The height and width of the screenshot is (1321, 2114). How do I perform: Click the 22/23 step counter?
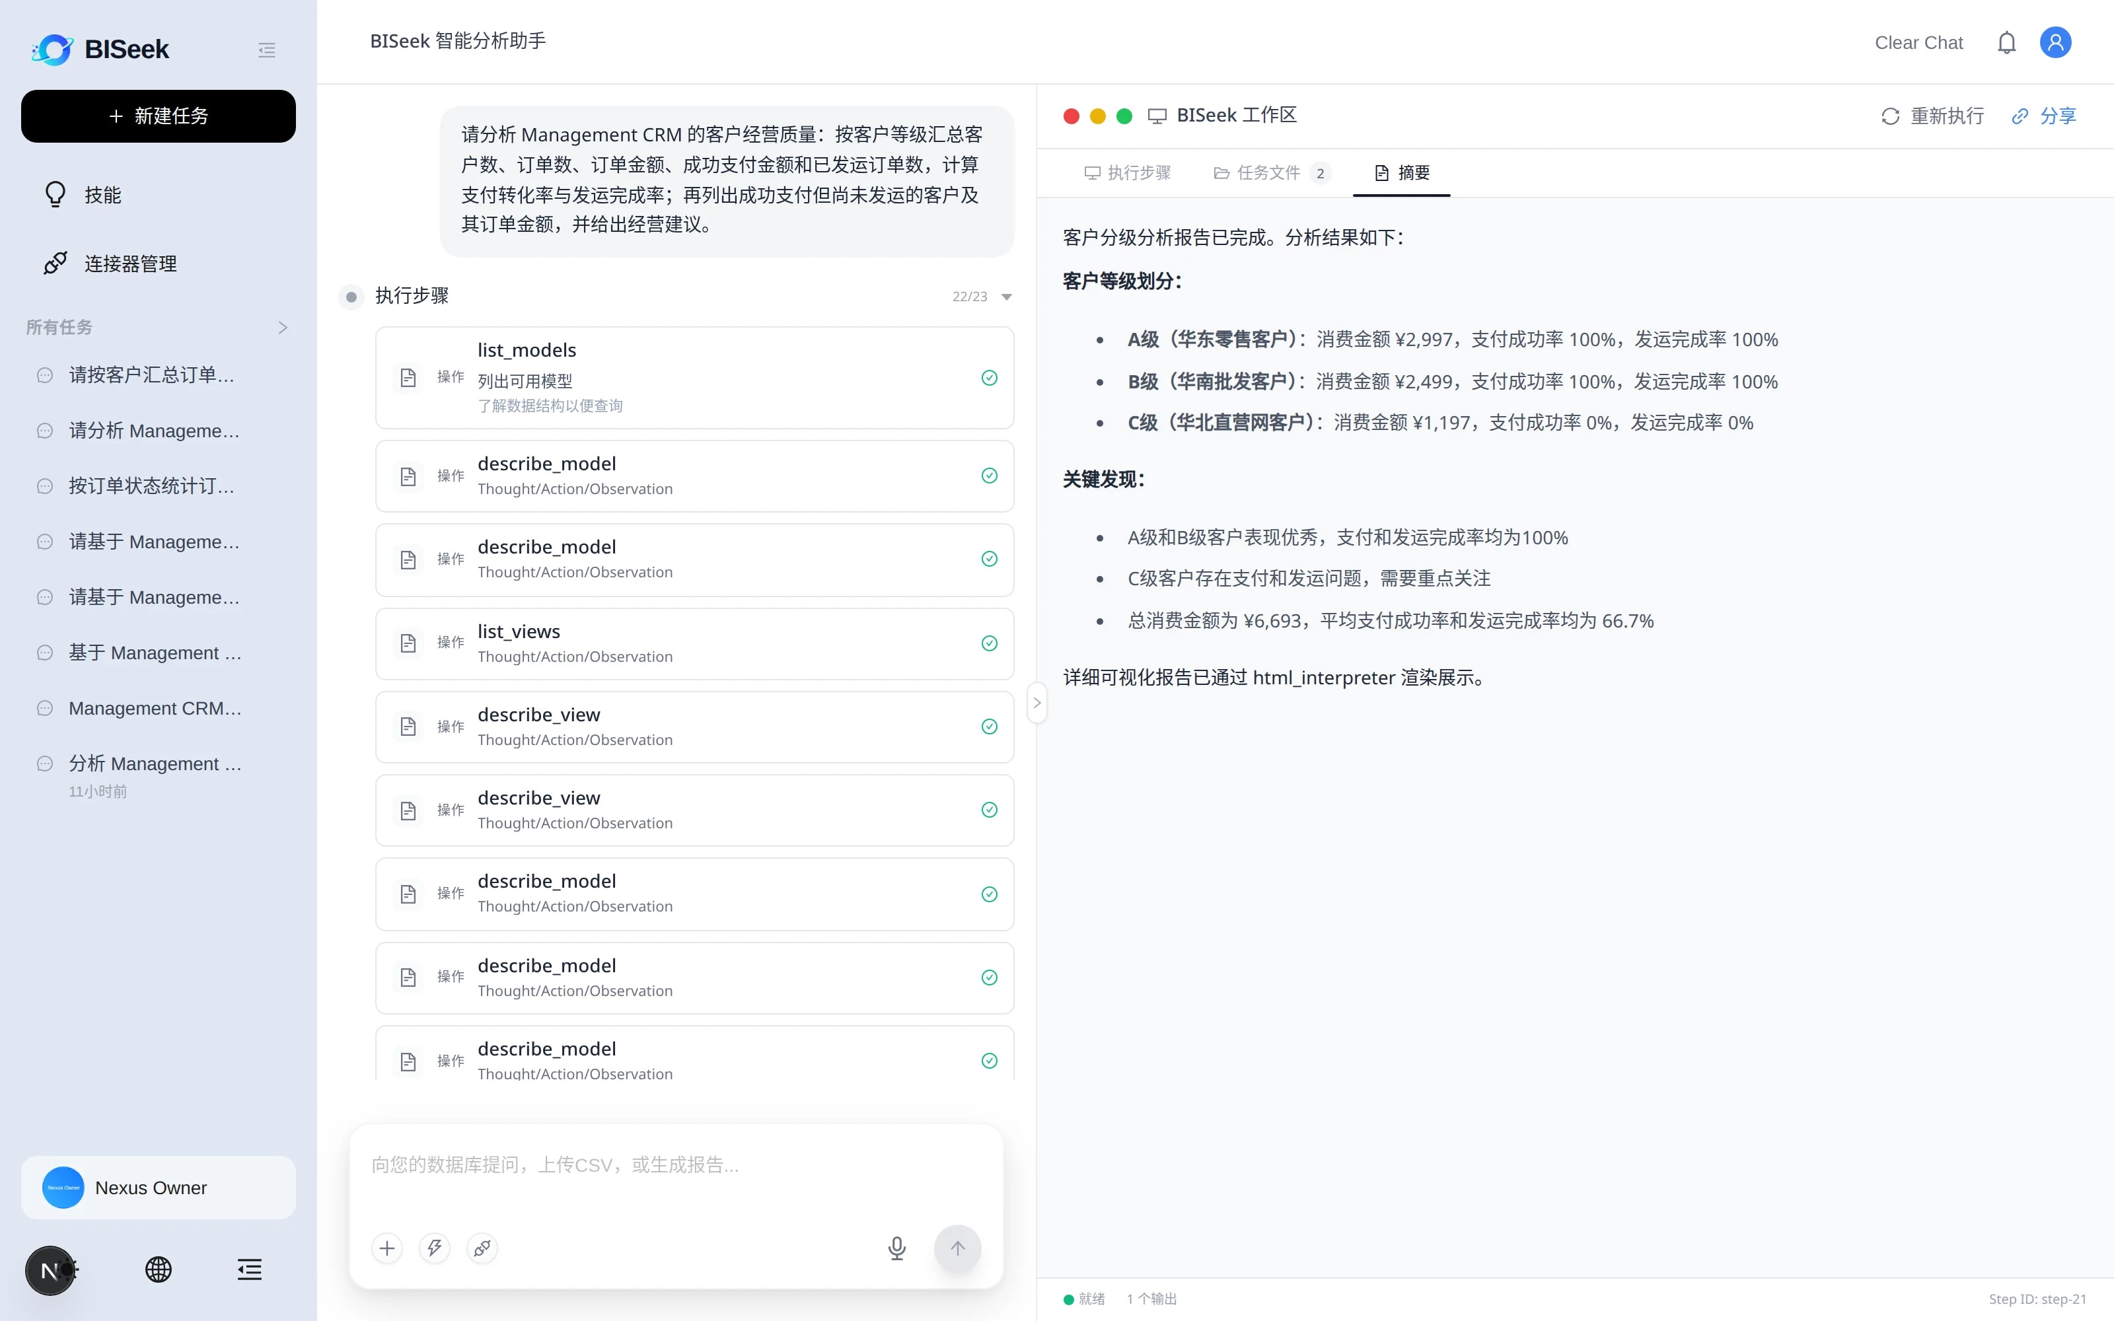(968, 297)
